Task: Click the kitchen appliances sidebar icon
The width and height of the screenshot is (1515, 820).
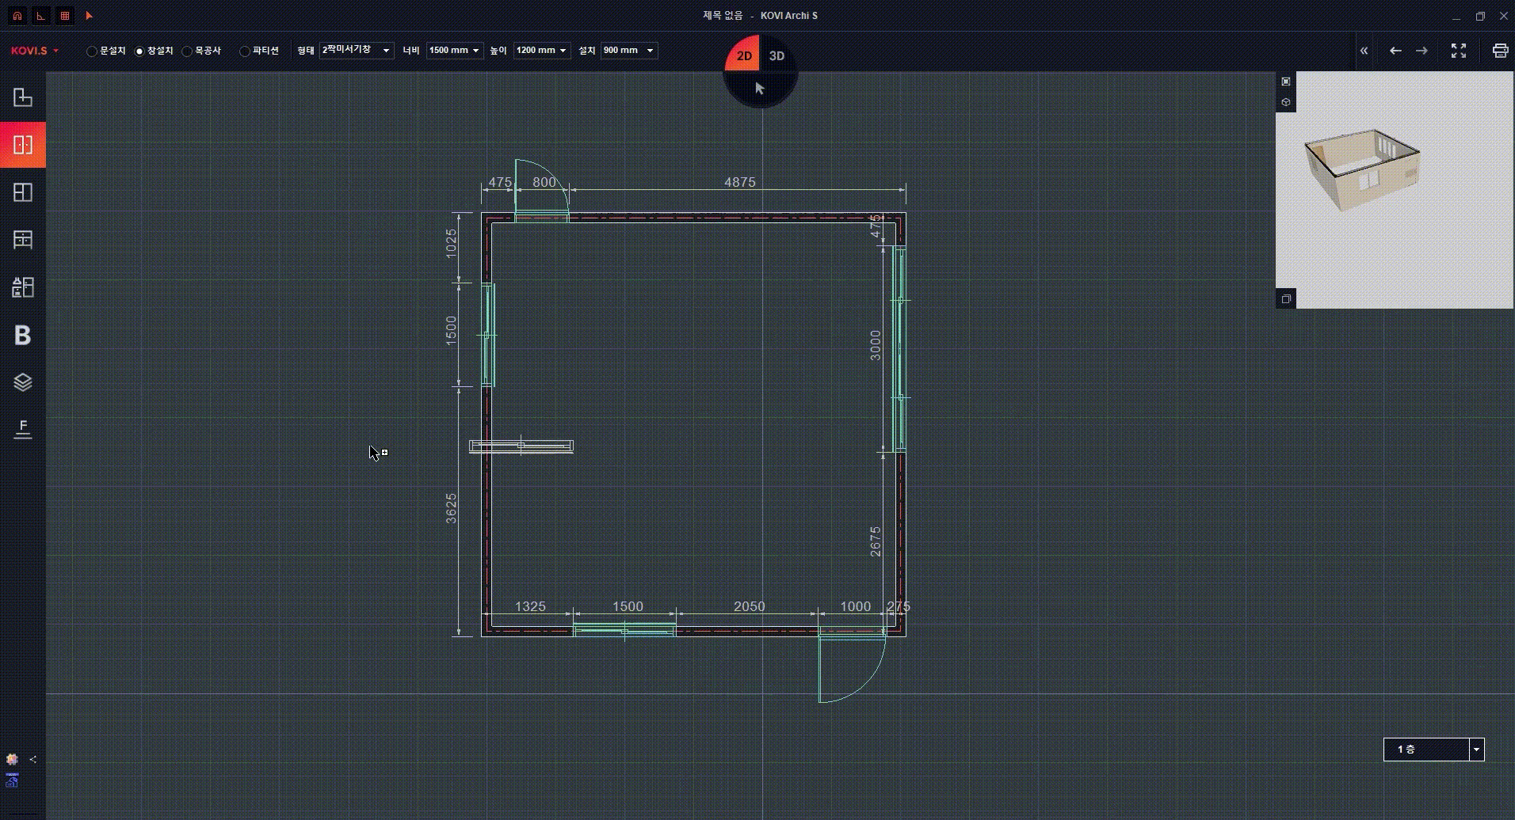Action: click(23, 287)
